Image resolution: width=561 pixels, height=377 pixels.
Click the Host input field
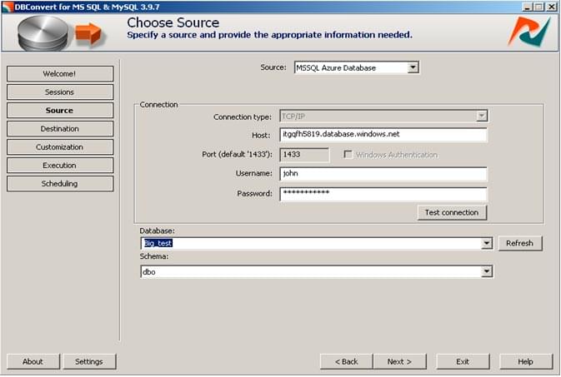point(383,135)
